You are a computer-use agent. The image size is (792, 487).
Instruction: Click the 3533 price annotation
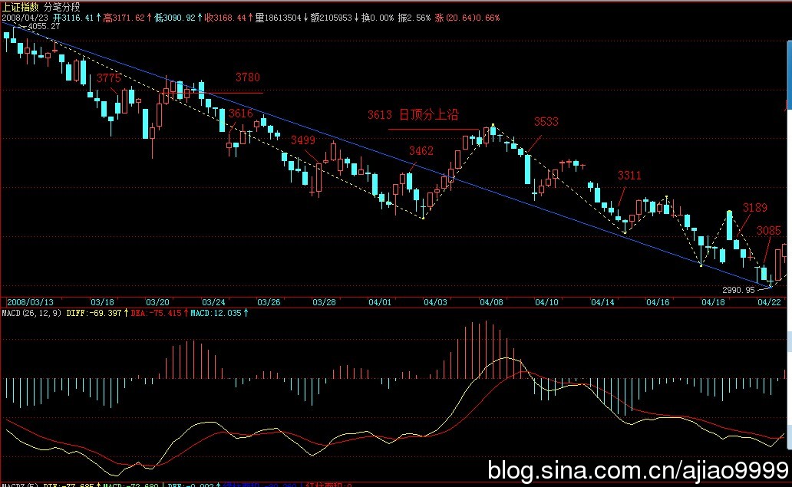point(546,121)
